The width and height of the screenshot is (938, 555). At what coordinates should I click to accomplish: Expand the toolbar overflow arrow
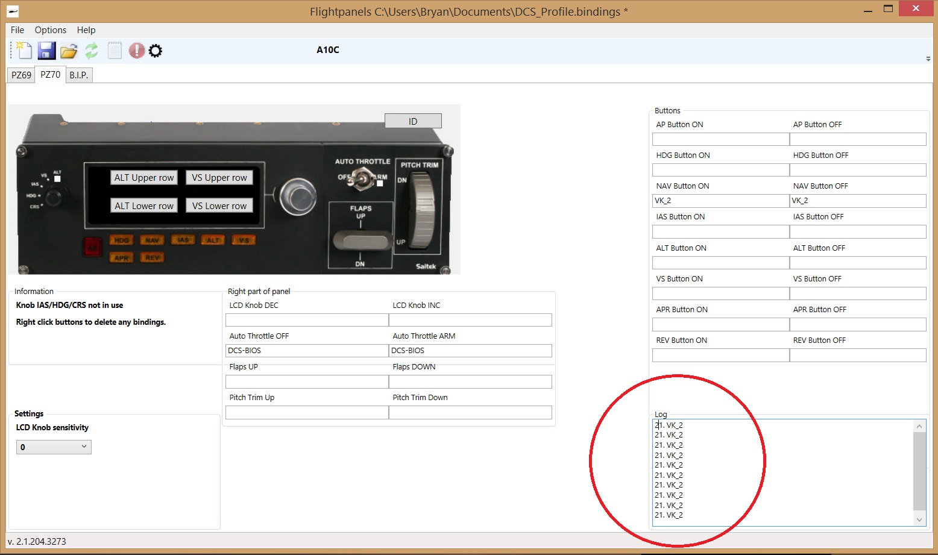coord(928,59)
